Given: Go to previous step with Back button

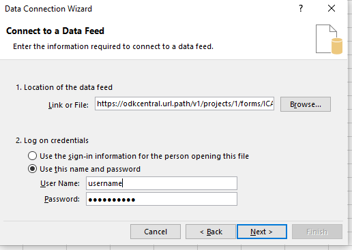Looking at the screenshot, I should coord(211,232).
